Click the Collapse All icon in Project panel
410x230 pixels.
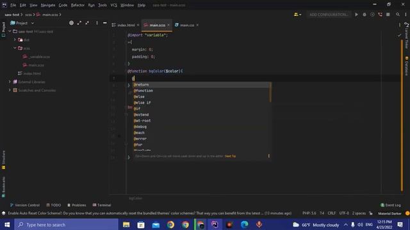(87, 23)
